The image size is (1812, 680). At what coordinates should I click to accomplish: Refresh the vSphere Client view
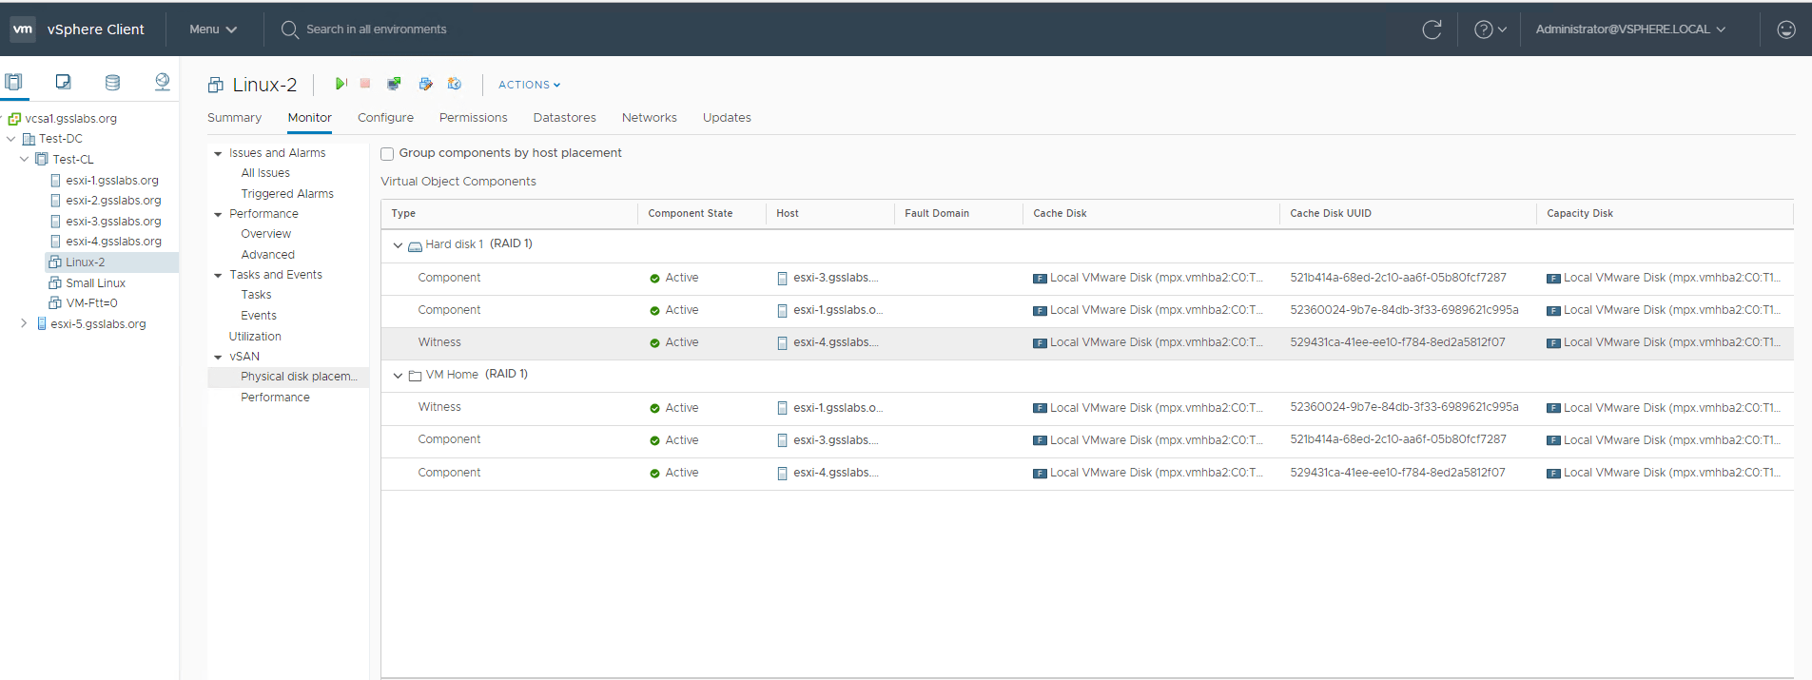[x=1431, y=29]
